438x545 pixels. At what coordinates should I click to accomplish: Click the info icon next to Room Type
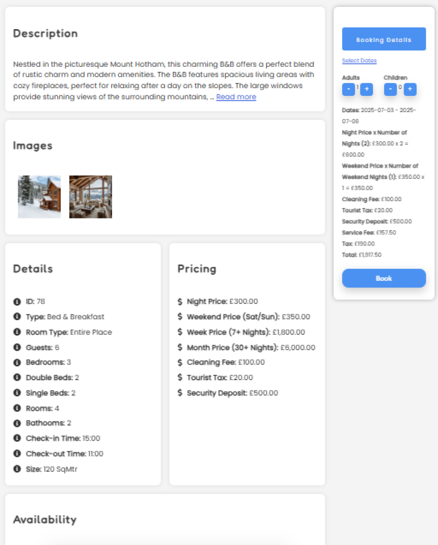click(x=17, y=332)
